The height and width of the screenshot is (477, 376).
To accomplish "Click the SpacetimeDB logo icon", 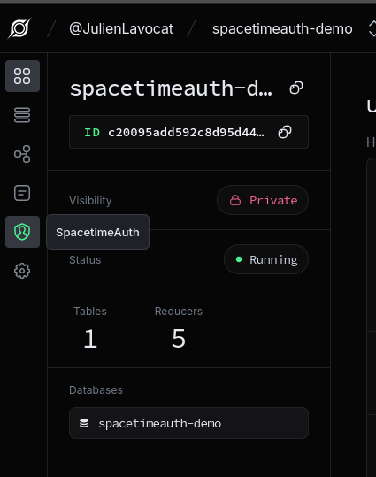I will pos(19,28).
